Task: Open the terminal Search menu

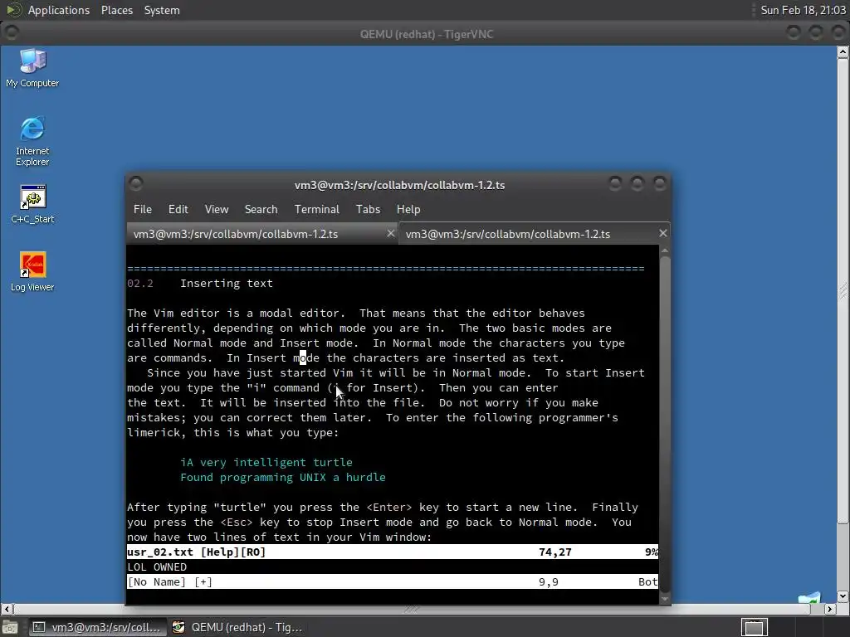Action: tap(261, 209)
